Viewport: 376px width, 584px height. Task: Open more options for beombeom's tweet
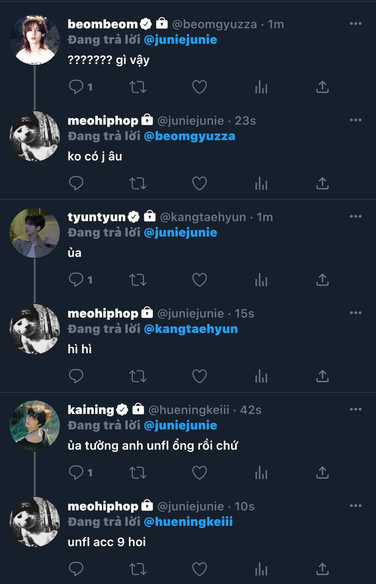tap(355, 23)
